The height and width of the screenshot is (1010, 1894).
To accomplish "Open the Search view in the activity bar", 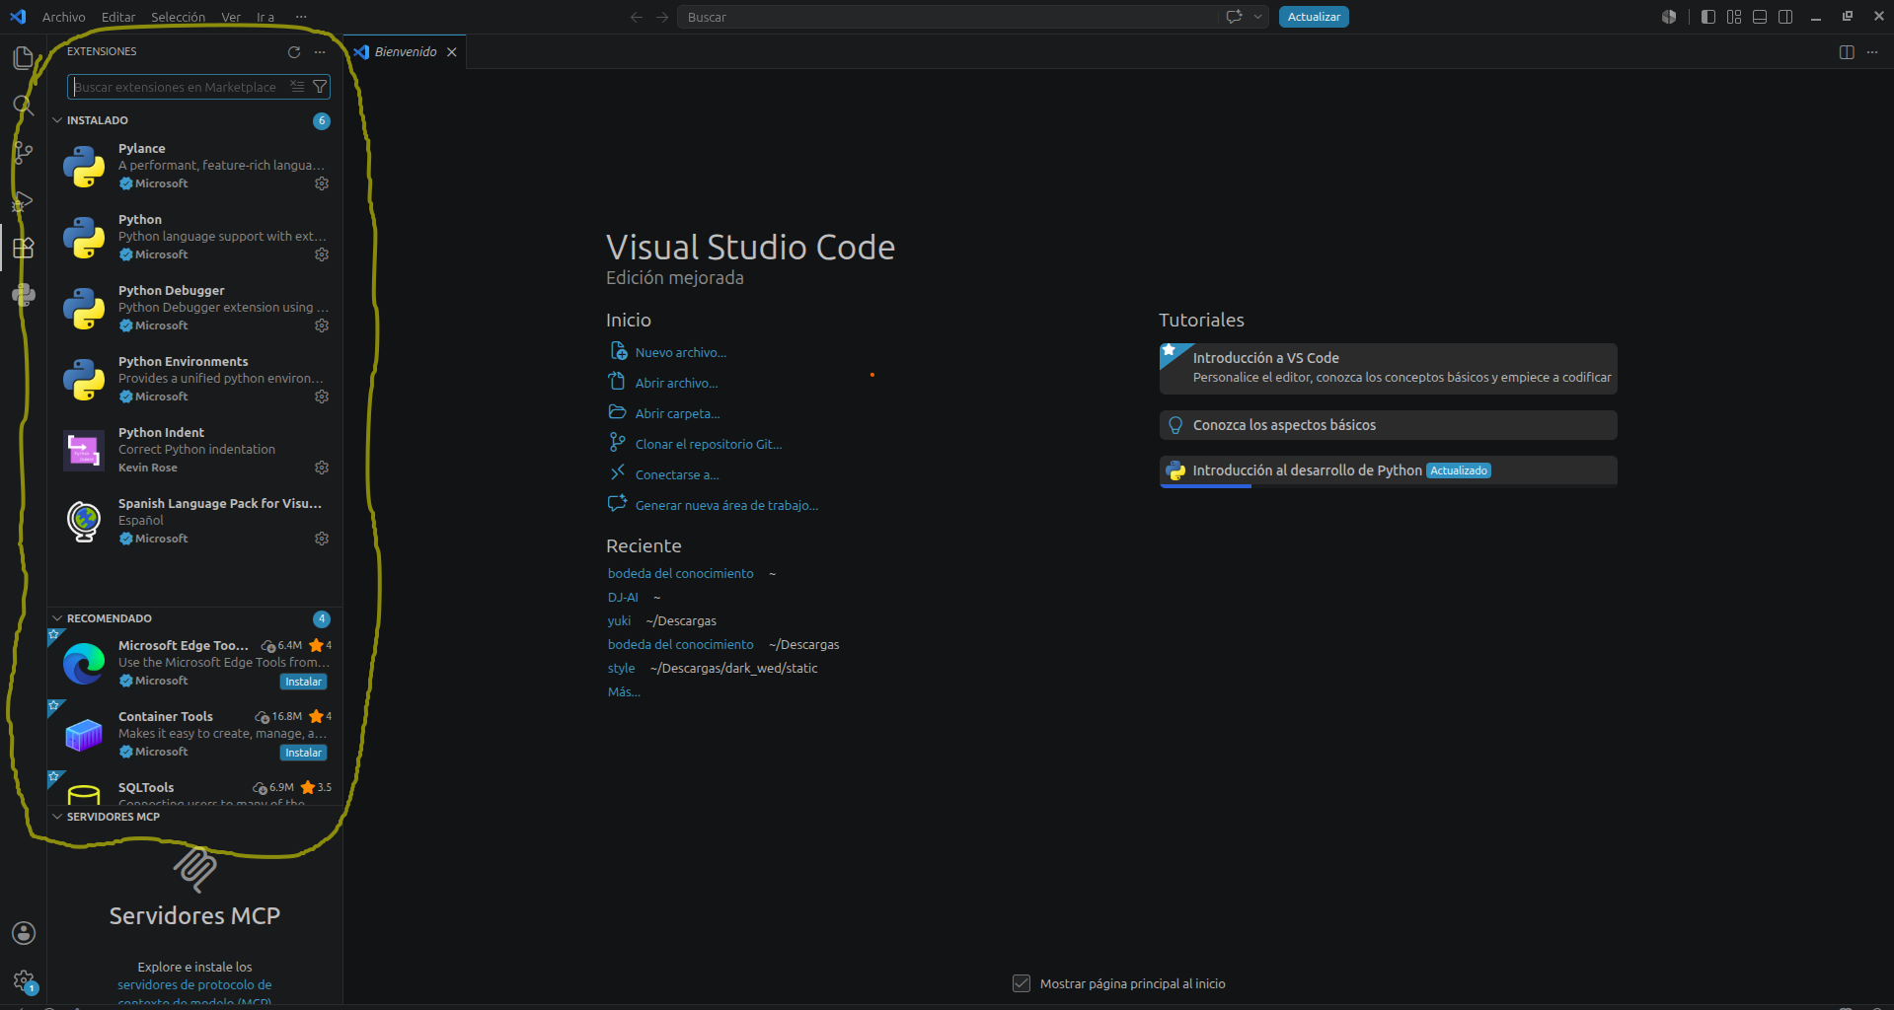I will (x=24, y=106).
